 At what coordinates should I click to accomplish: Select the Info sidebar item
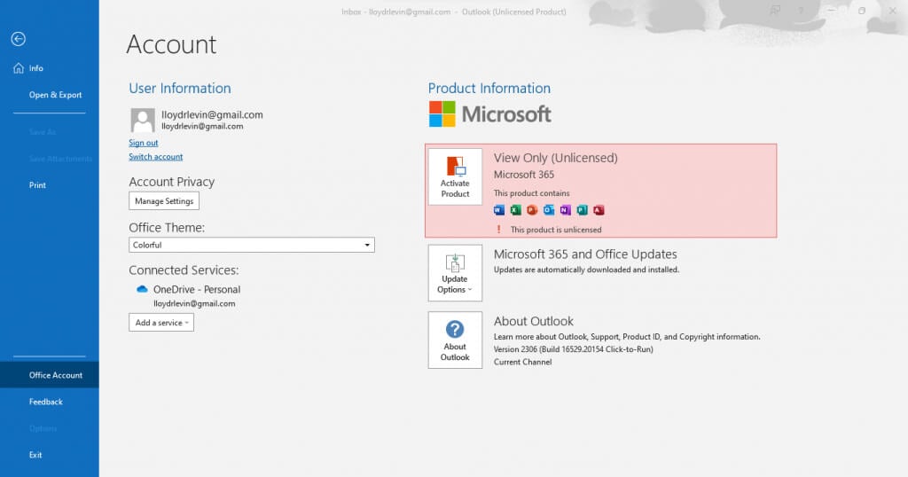click(50, 68)
